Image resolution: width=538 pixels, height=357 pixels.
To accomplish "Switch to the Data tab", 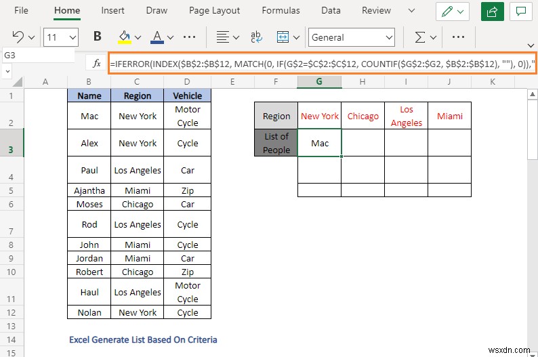I will [x=331, y=10].
